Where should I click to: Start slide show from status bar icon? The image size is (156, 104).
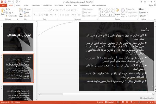click(x=131, y=102)
